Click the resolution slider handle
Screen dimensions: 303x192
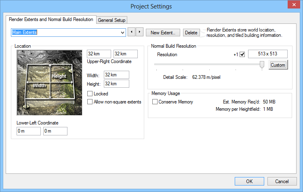[x=262, y=65]
